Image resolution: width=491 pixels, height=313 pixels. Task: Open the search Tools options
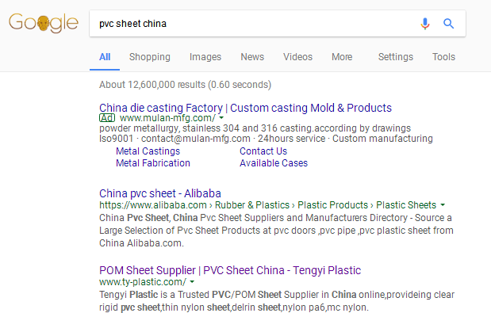coord(443,57)
